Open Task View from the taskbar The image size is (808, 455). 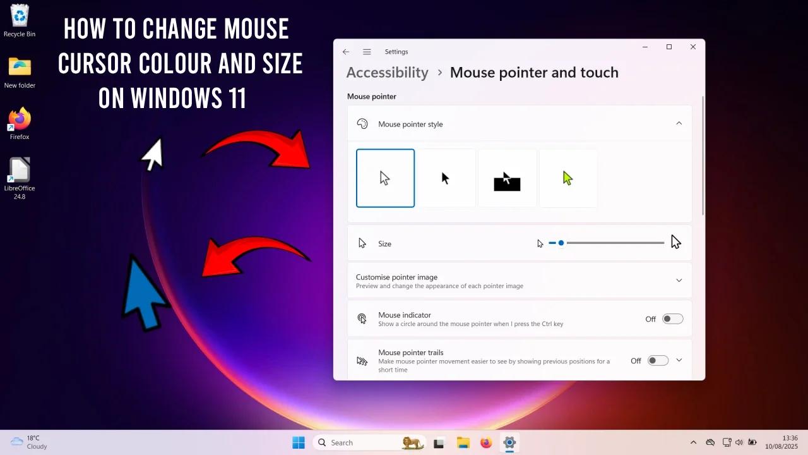pyautogui.click(x=439, y=442)
